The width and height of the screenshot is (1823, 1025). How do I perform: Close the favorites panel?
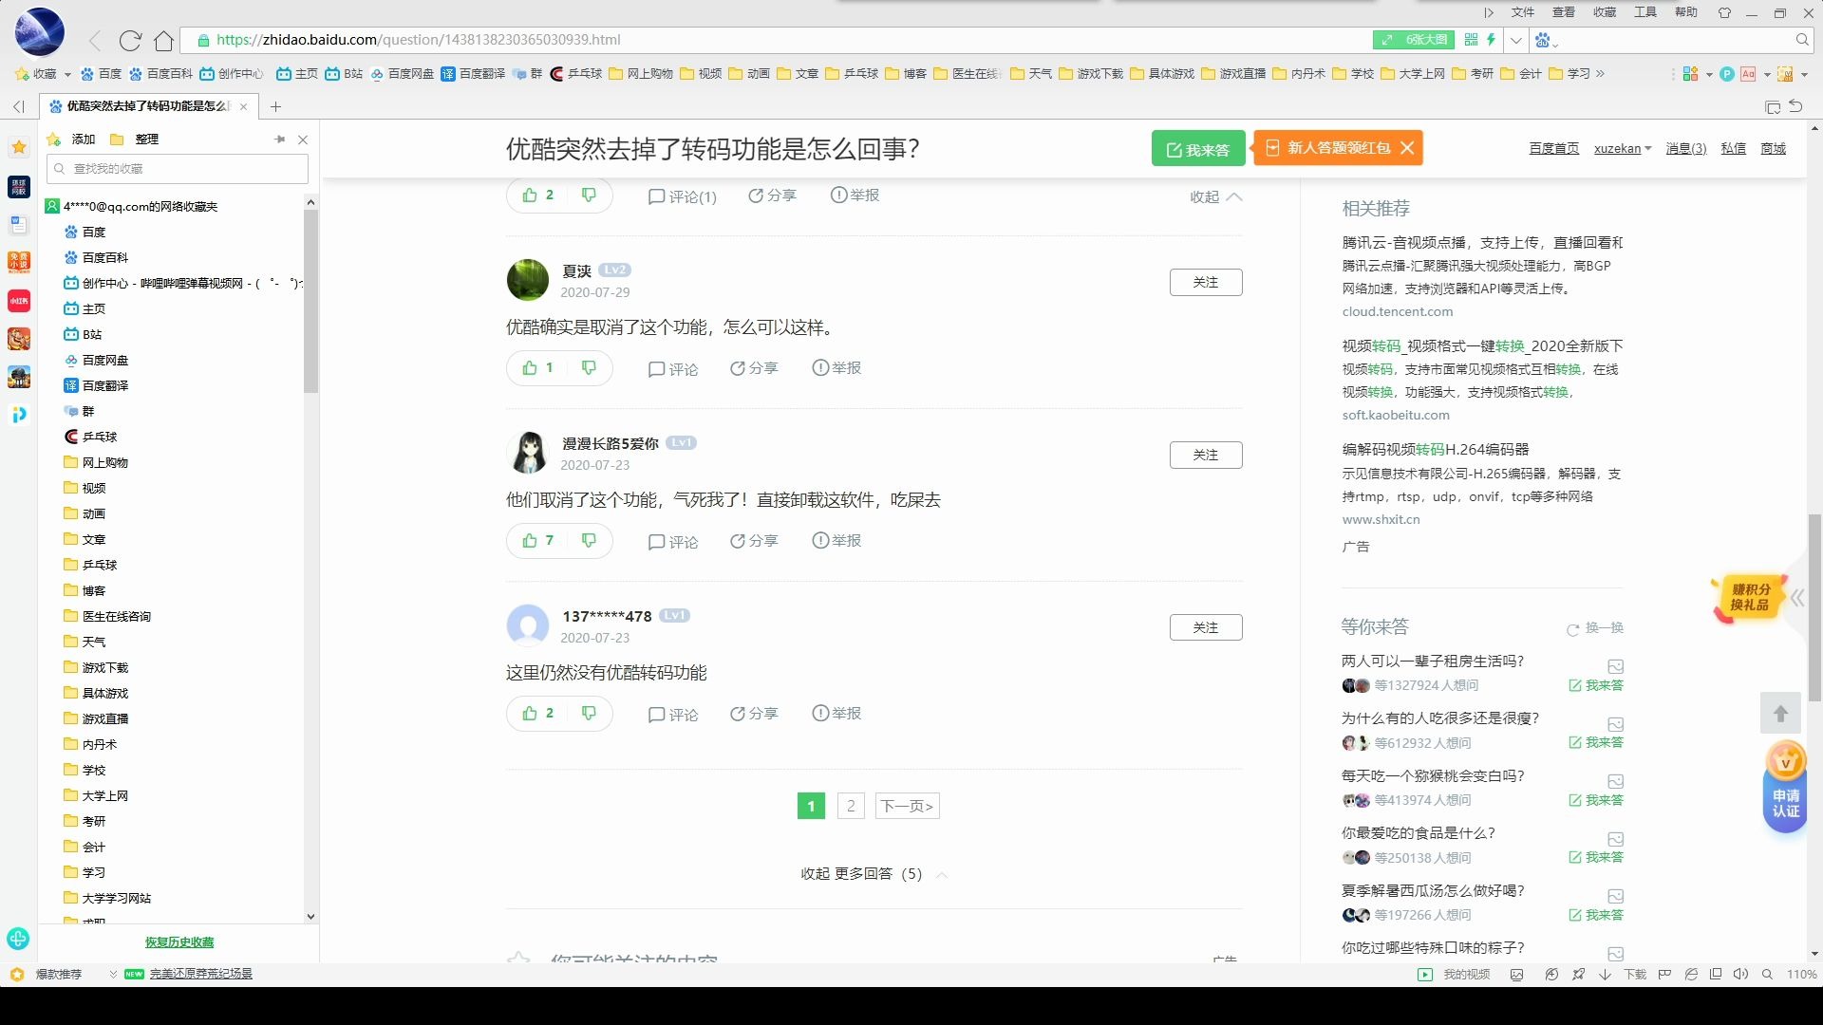(303, 140)
